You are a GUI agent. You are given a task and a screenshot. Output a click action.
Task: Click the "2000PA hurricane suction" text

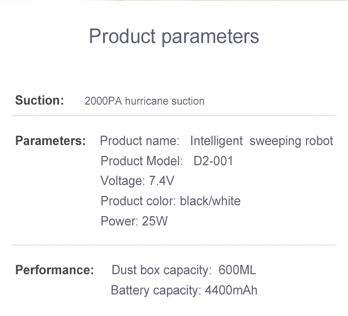(x=144, y=101)
